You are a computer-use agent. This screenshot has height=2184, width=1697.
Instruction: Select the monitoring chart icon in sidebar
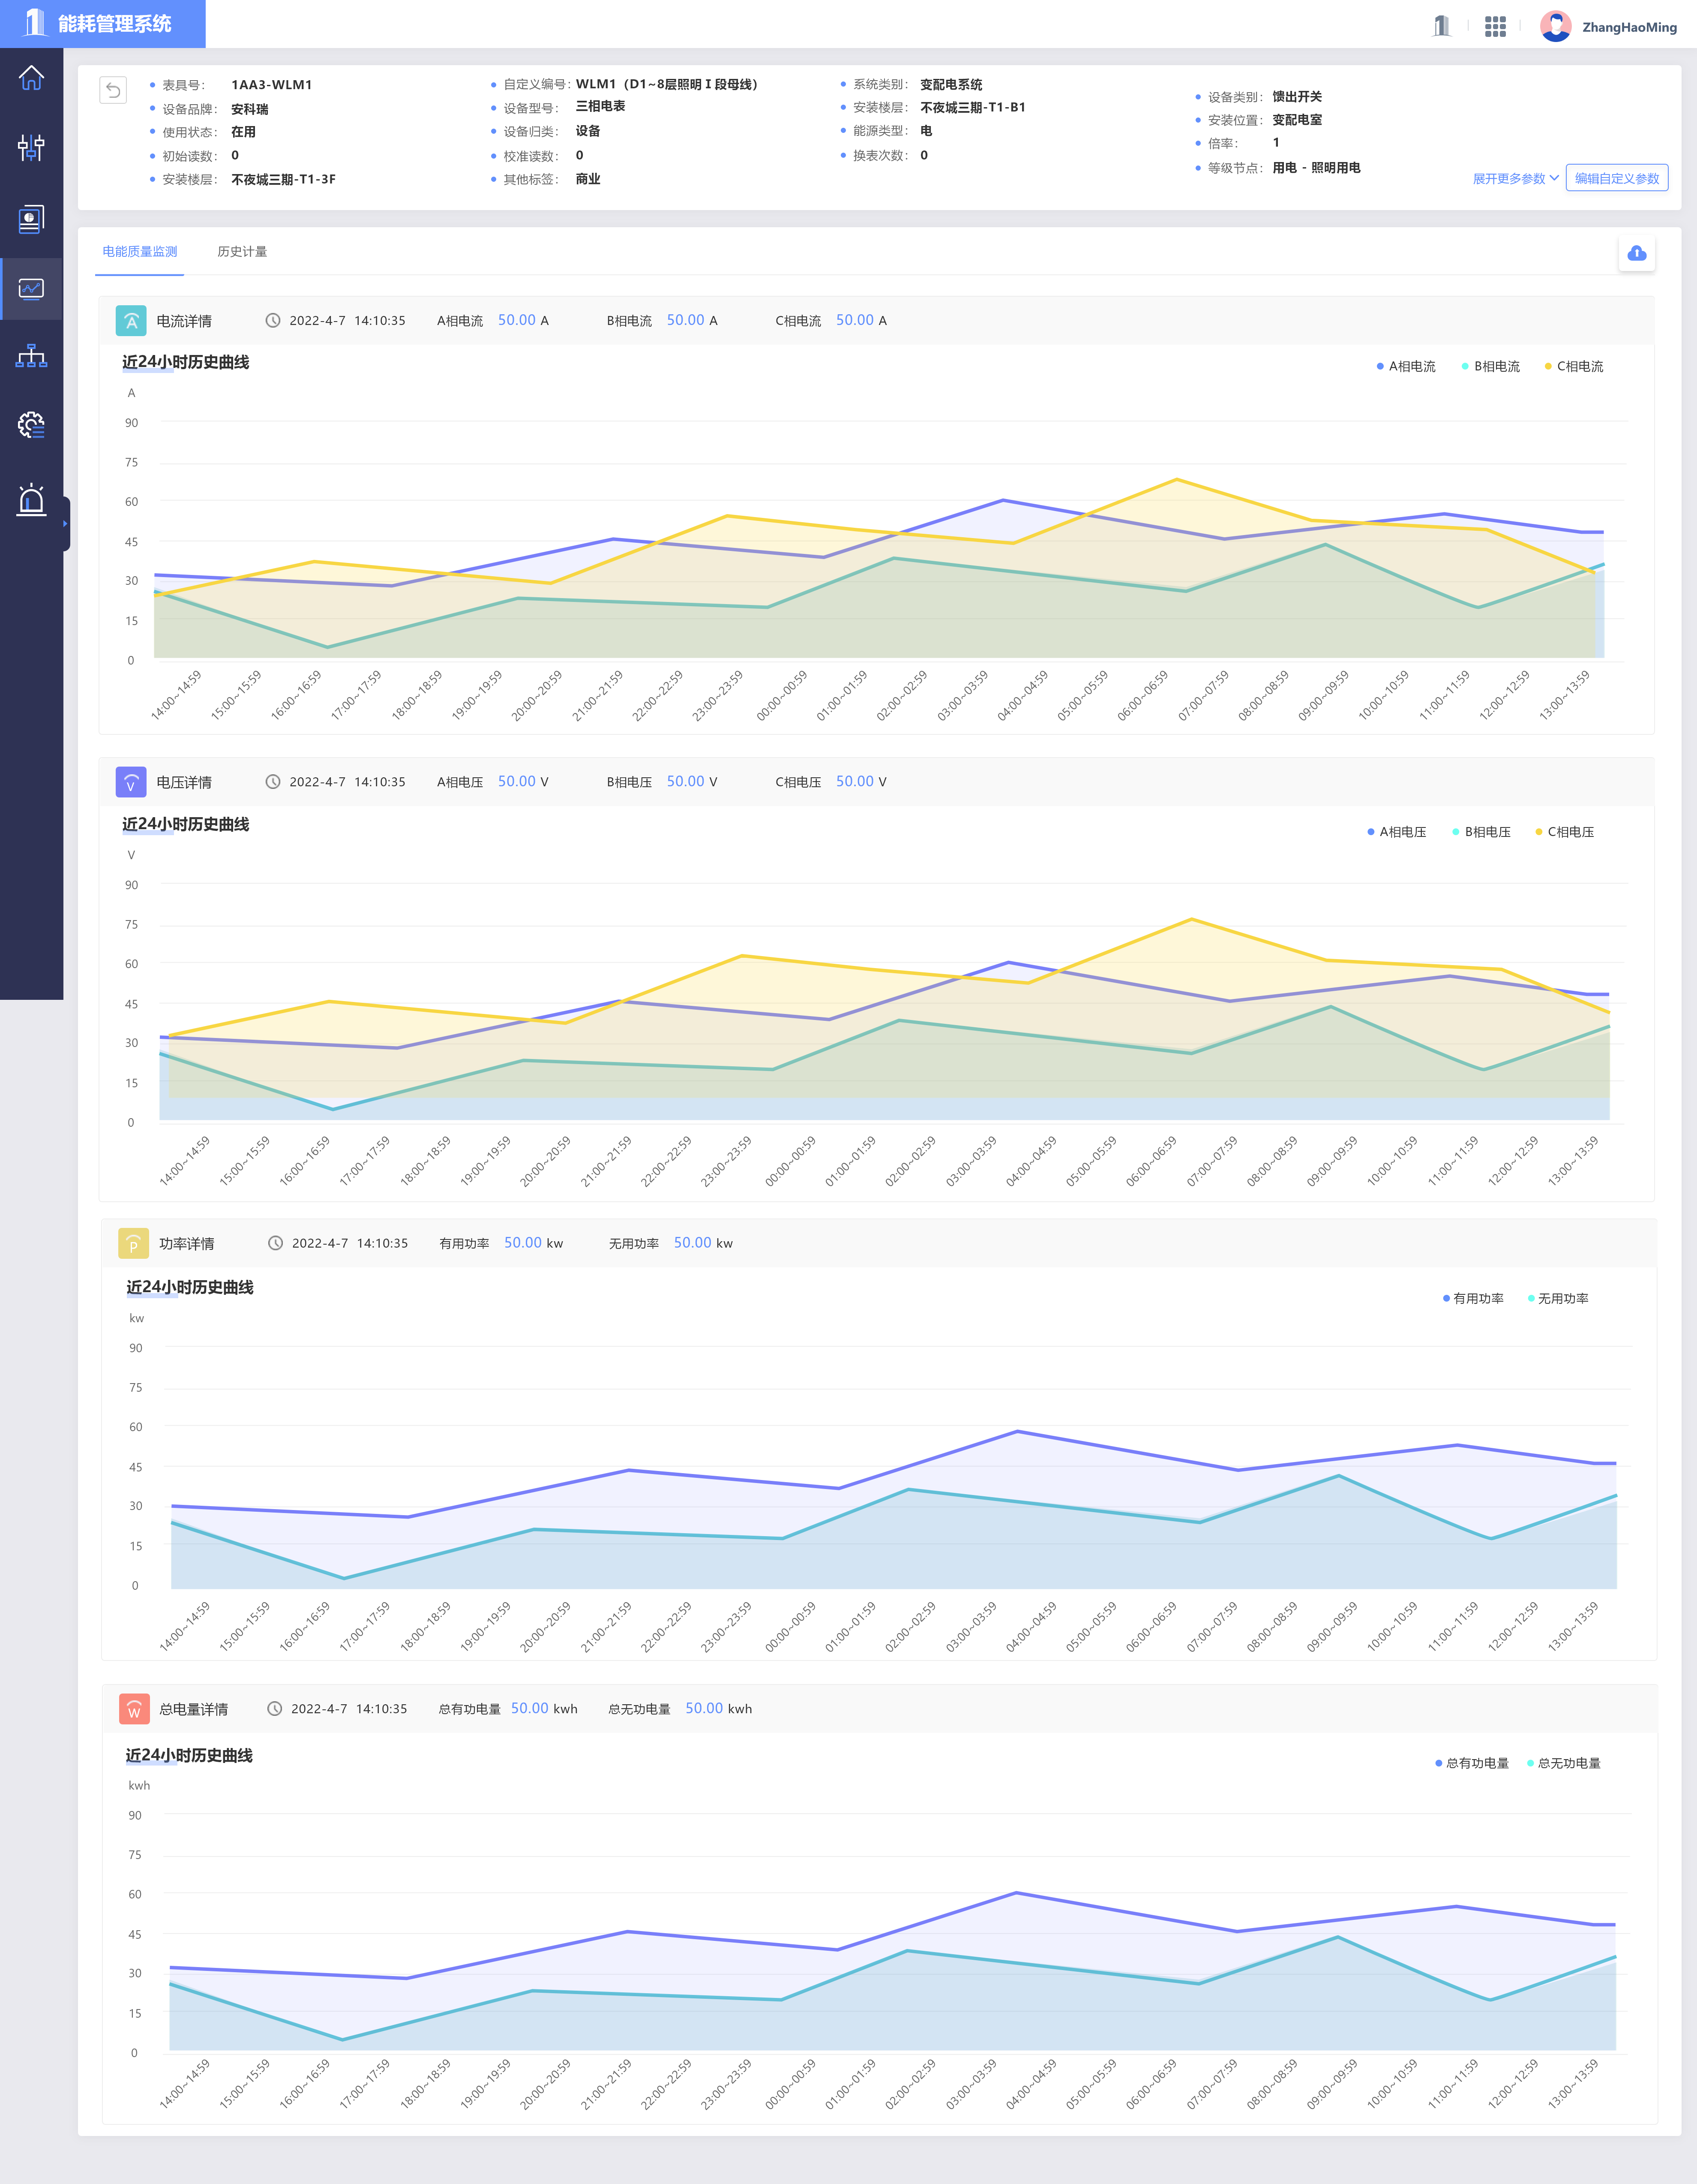[31, 289]
